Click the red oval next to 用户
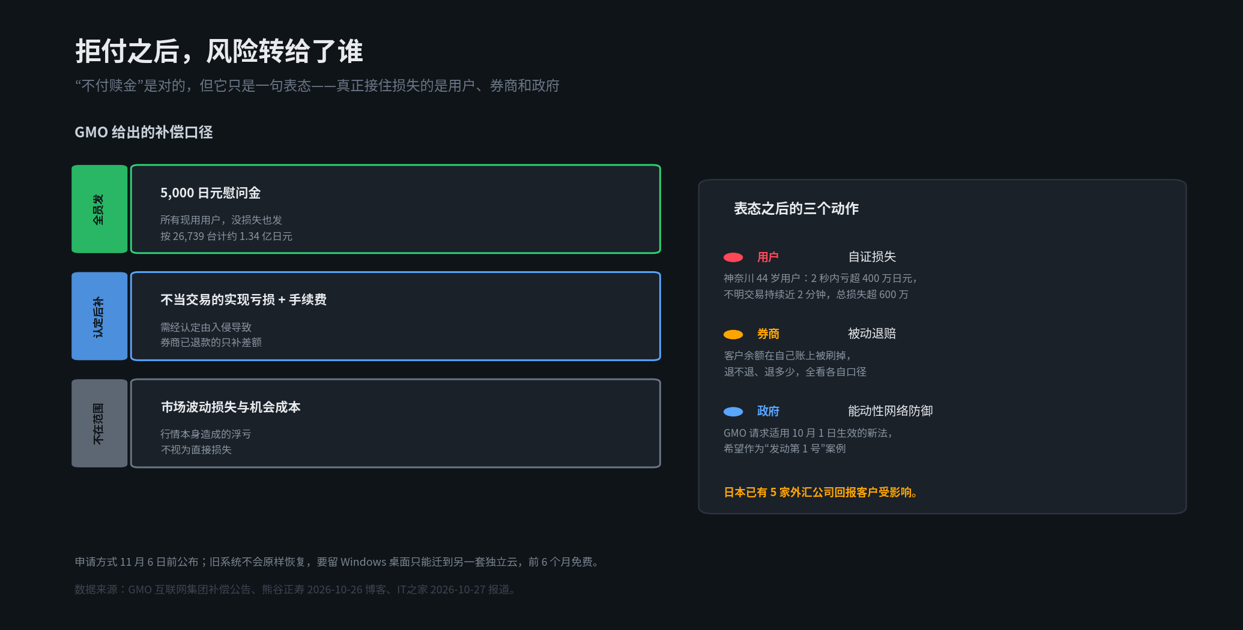This screenshot has height=630, width=1243. pos(733,257)
